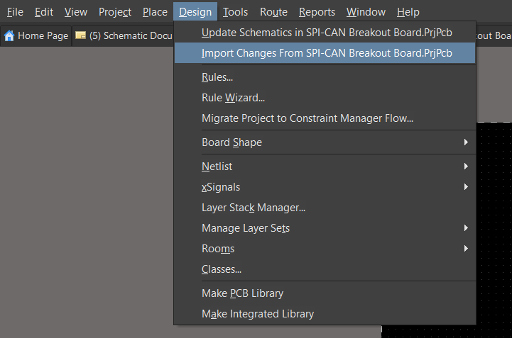Click the Schematic Document tab icon

click(80, 35)
